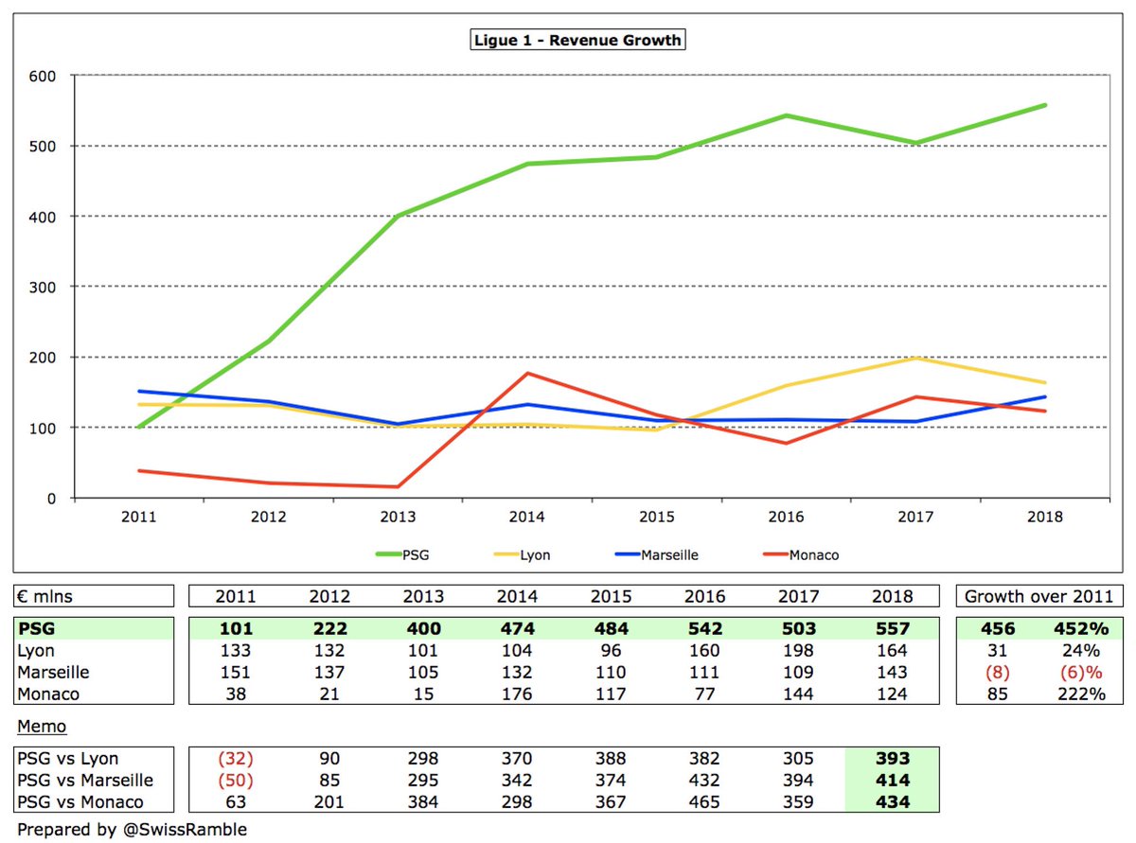Click Lyon 2017 value 198
The width and height of the screenshot is (1136, 843).
797,650
